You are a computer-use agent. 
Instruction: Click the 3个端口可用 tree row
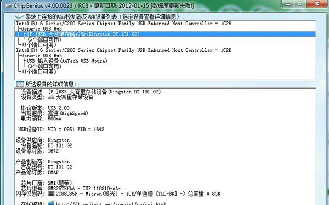click(44, 66)
